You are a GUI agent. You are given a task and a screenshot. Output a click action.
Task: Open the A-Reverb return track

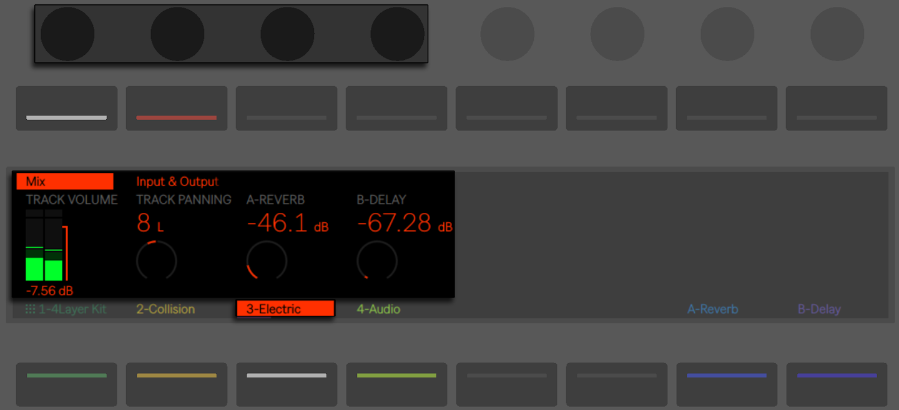tap(712, 308)
